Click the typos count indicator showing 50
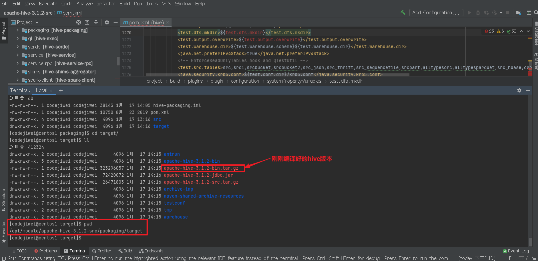Image resolution: width=538 pixels, height=261 pixels. coord(511,31)
